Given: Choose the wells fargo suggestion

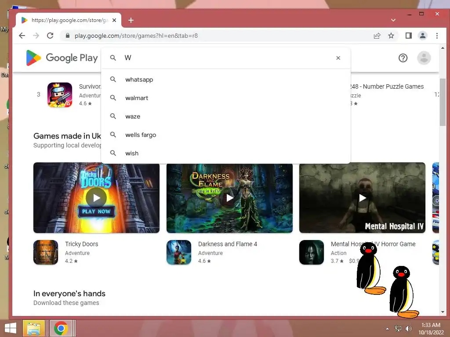Looking at the screenshot, I should click(226, 135).
